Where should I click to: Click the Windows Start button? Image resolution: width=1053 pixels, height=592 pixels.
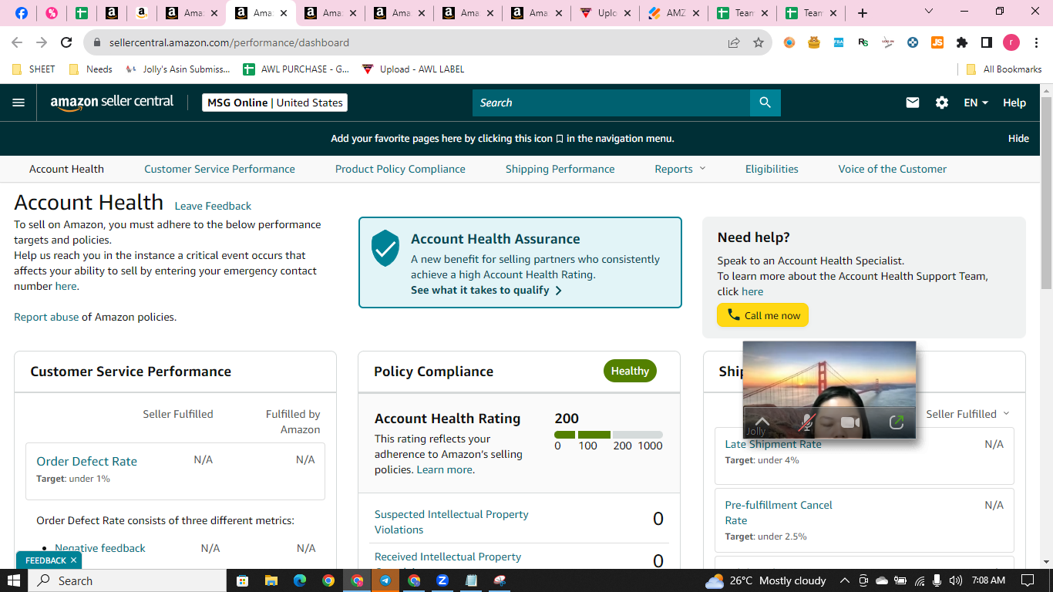[x=14, y=580]
